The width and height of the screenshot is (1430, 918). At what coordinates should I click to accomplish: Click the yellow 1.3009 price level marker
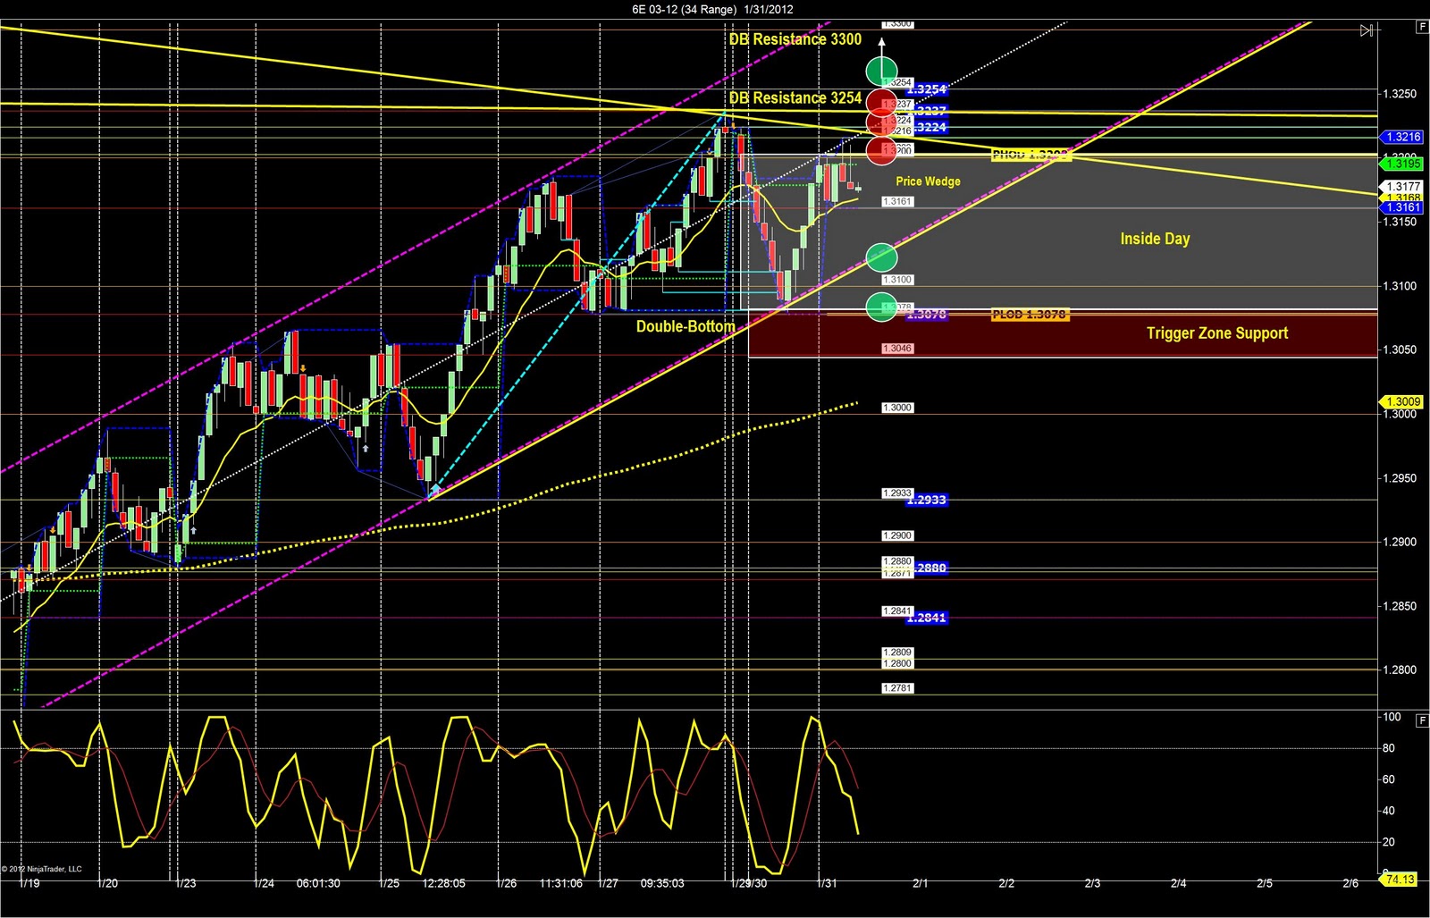coord(1400,401)
